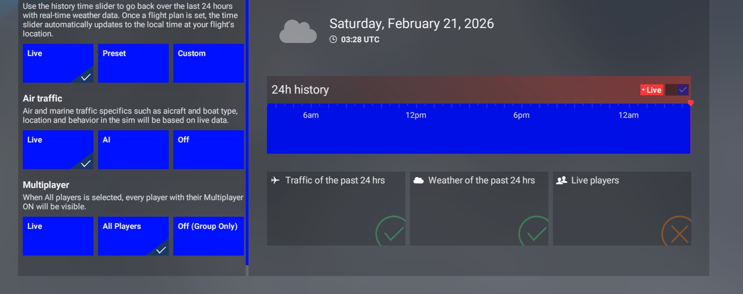Click the airplane icon on the Traffic tile

(275, 180)
